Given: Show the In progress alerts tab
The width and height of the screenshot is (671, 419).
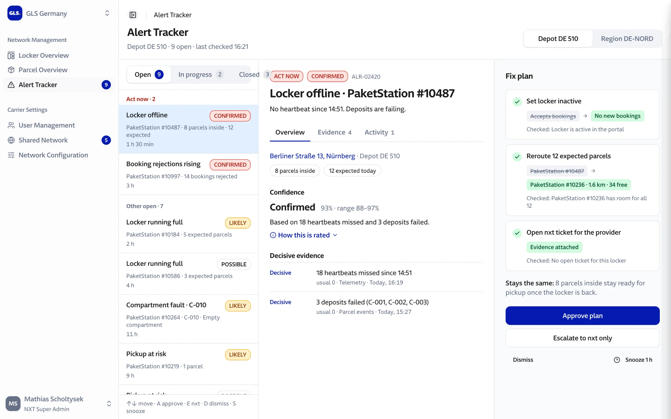Looking at the screenshot, I should click(x=201, y=74).
